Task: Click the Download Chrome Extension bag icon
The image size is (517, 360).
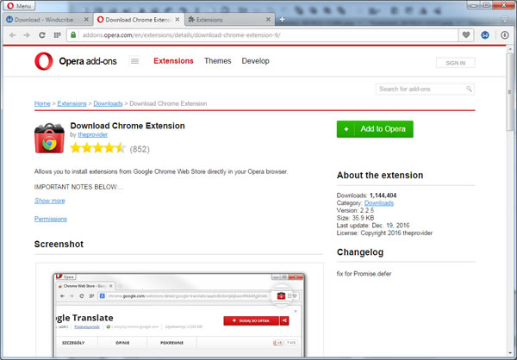Action: pos(49,138)
